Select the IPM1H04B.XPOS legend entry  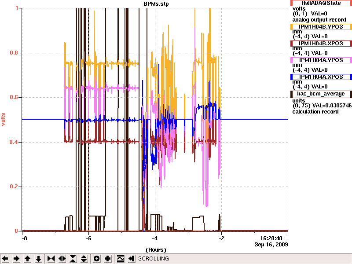[x=321, y=43]
